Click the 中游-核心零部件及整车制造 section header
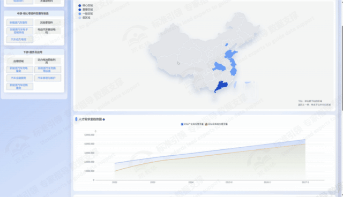This screenshot has height=197, width=343. pyautogui.click(x=33, y=13)
